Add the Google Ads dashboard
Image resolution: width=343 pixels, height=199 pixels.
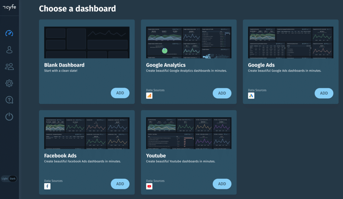point(324,93)
